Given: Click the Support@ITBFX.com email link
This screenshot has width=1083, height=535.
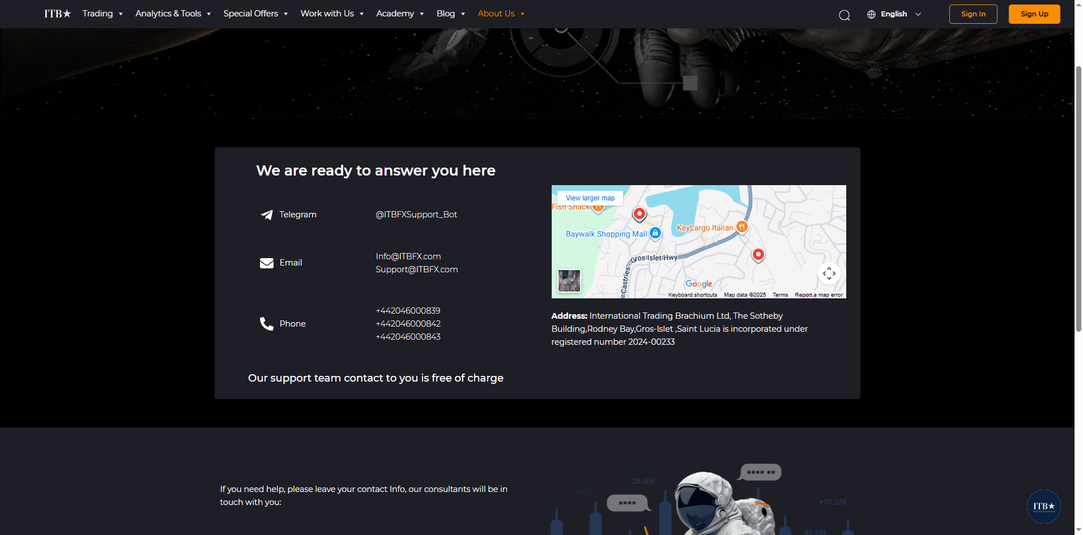Looking at the screenshot, I should click(417, 269).
